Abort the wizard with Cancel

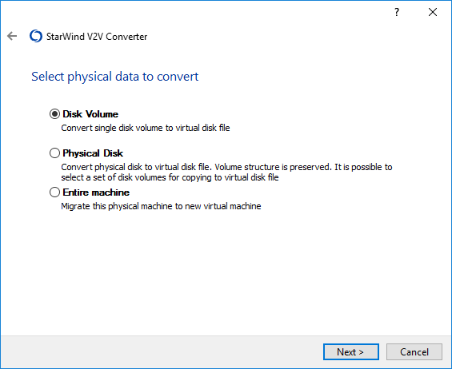[x=414, y=351]
